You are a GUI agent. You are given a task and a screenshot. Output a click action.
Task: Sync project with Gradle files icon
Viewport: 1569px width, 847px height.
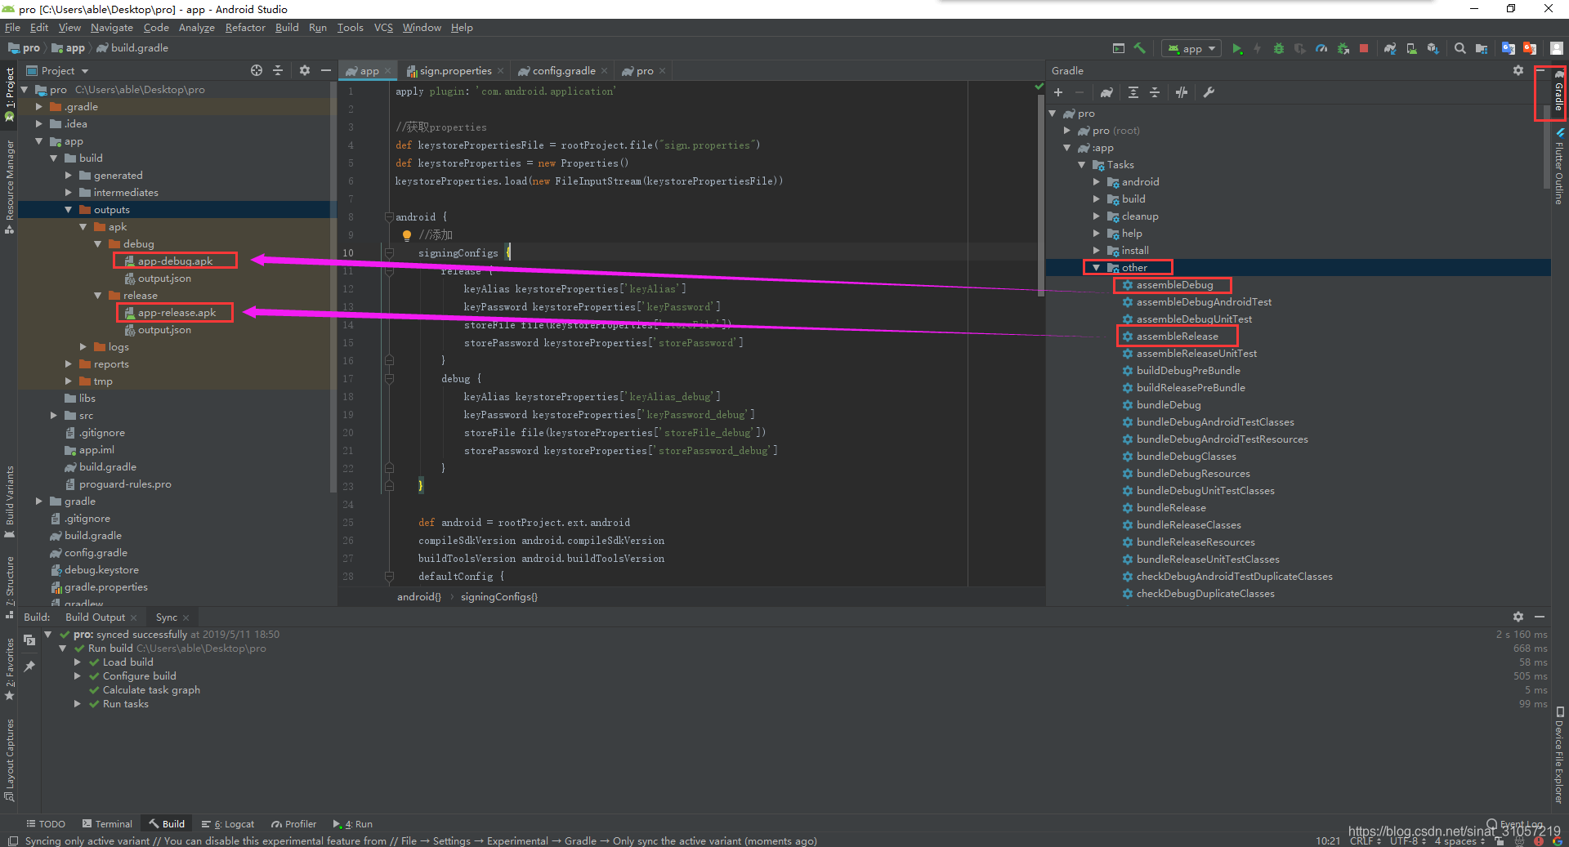[x=1390, y=49]
